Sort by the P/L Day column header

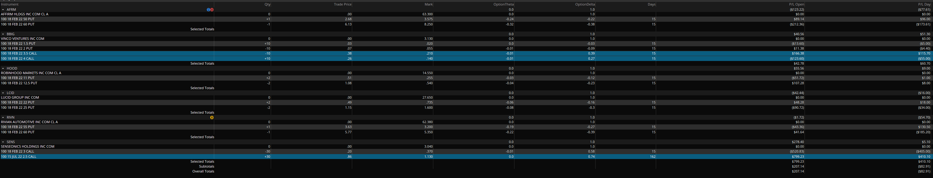tap(925, 4)
